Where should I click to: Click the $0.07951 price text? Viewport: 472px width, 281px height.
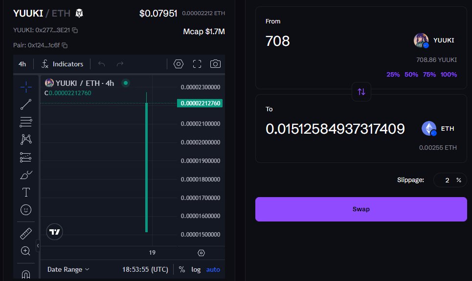(158, 14)
